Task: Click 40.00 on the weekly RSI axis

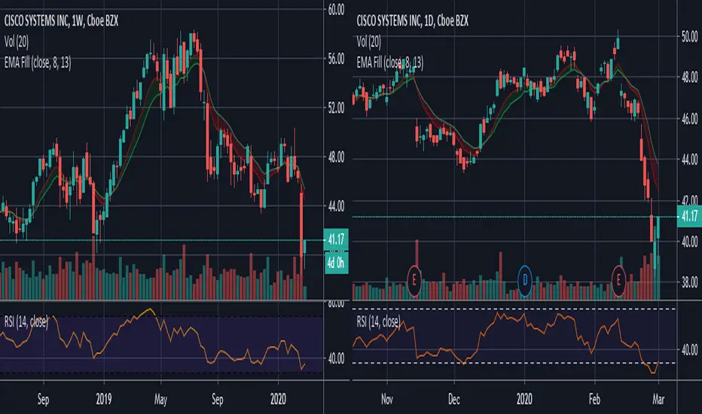Action: pyautogui.click(x=336, y=358)
